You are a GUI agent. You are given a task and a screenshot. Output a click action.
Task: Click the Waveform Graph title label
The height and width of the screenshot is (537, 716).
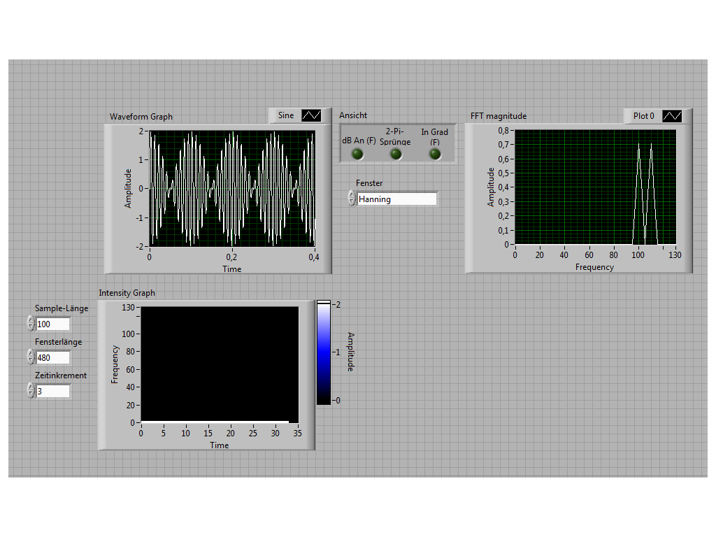(x=141, y=117)
